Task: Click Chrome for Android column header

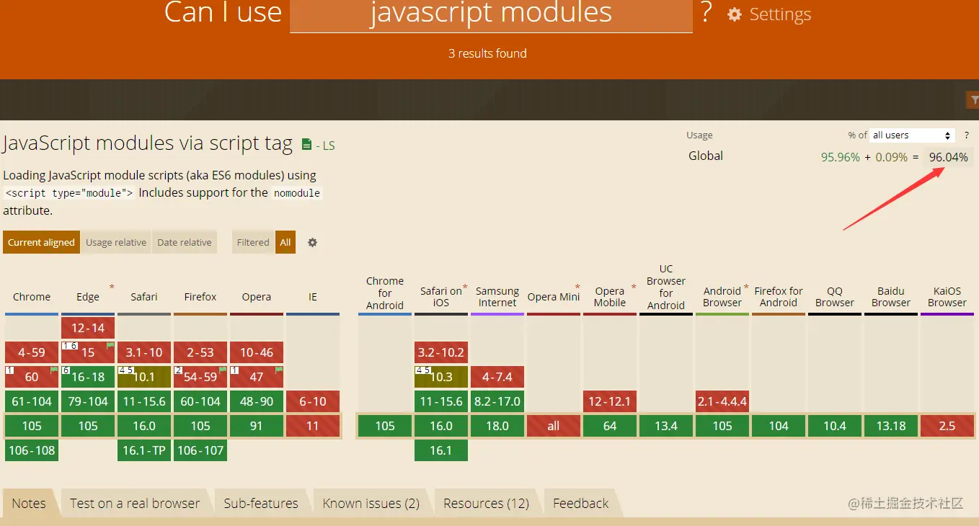Action: (385, 293)
